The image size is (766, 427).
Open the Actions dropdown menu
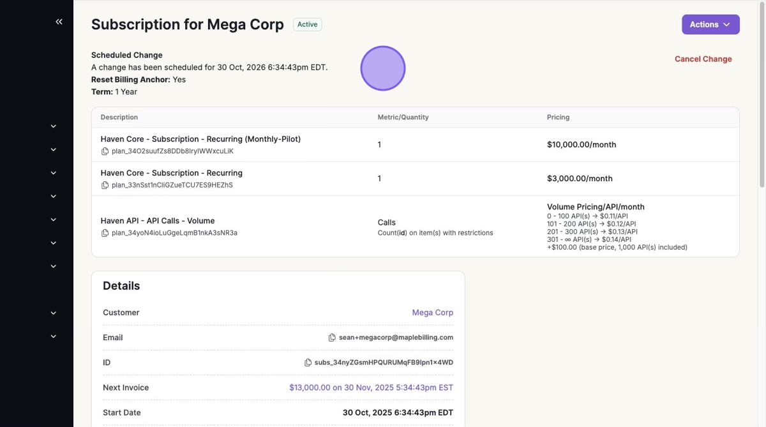(710, 24)
